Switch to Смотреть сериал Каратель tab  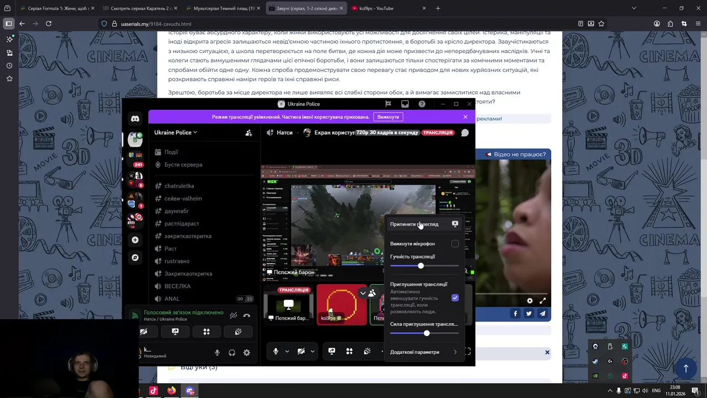[140, 8]
